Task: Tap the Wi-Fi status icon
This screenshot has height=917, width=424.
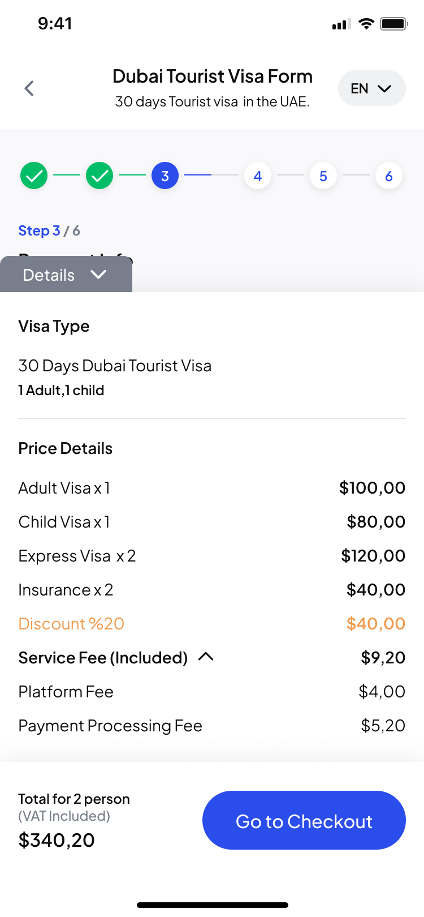Action: pyautogui.click(x=366, y=24)
